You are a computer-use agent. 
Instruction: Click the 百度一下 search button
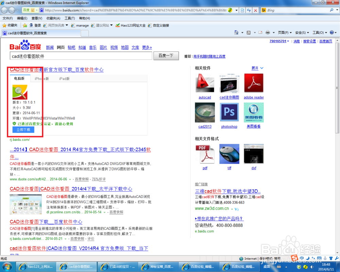(166, 56)
